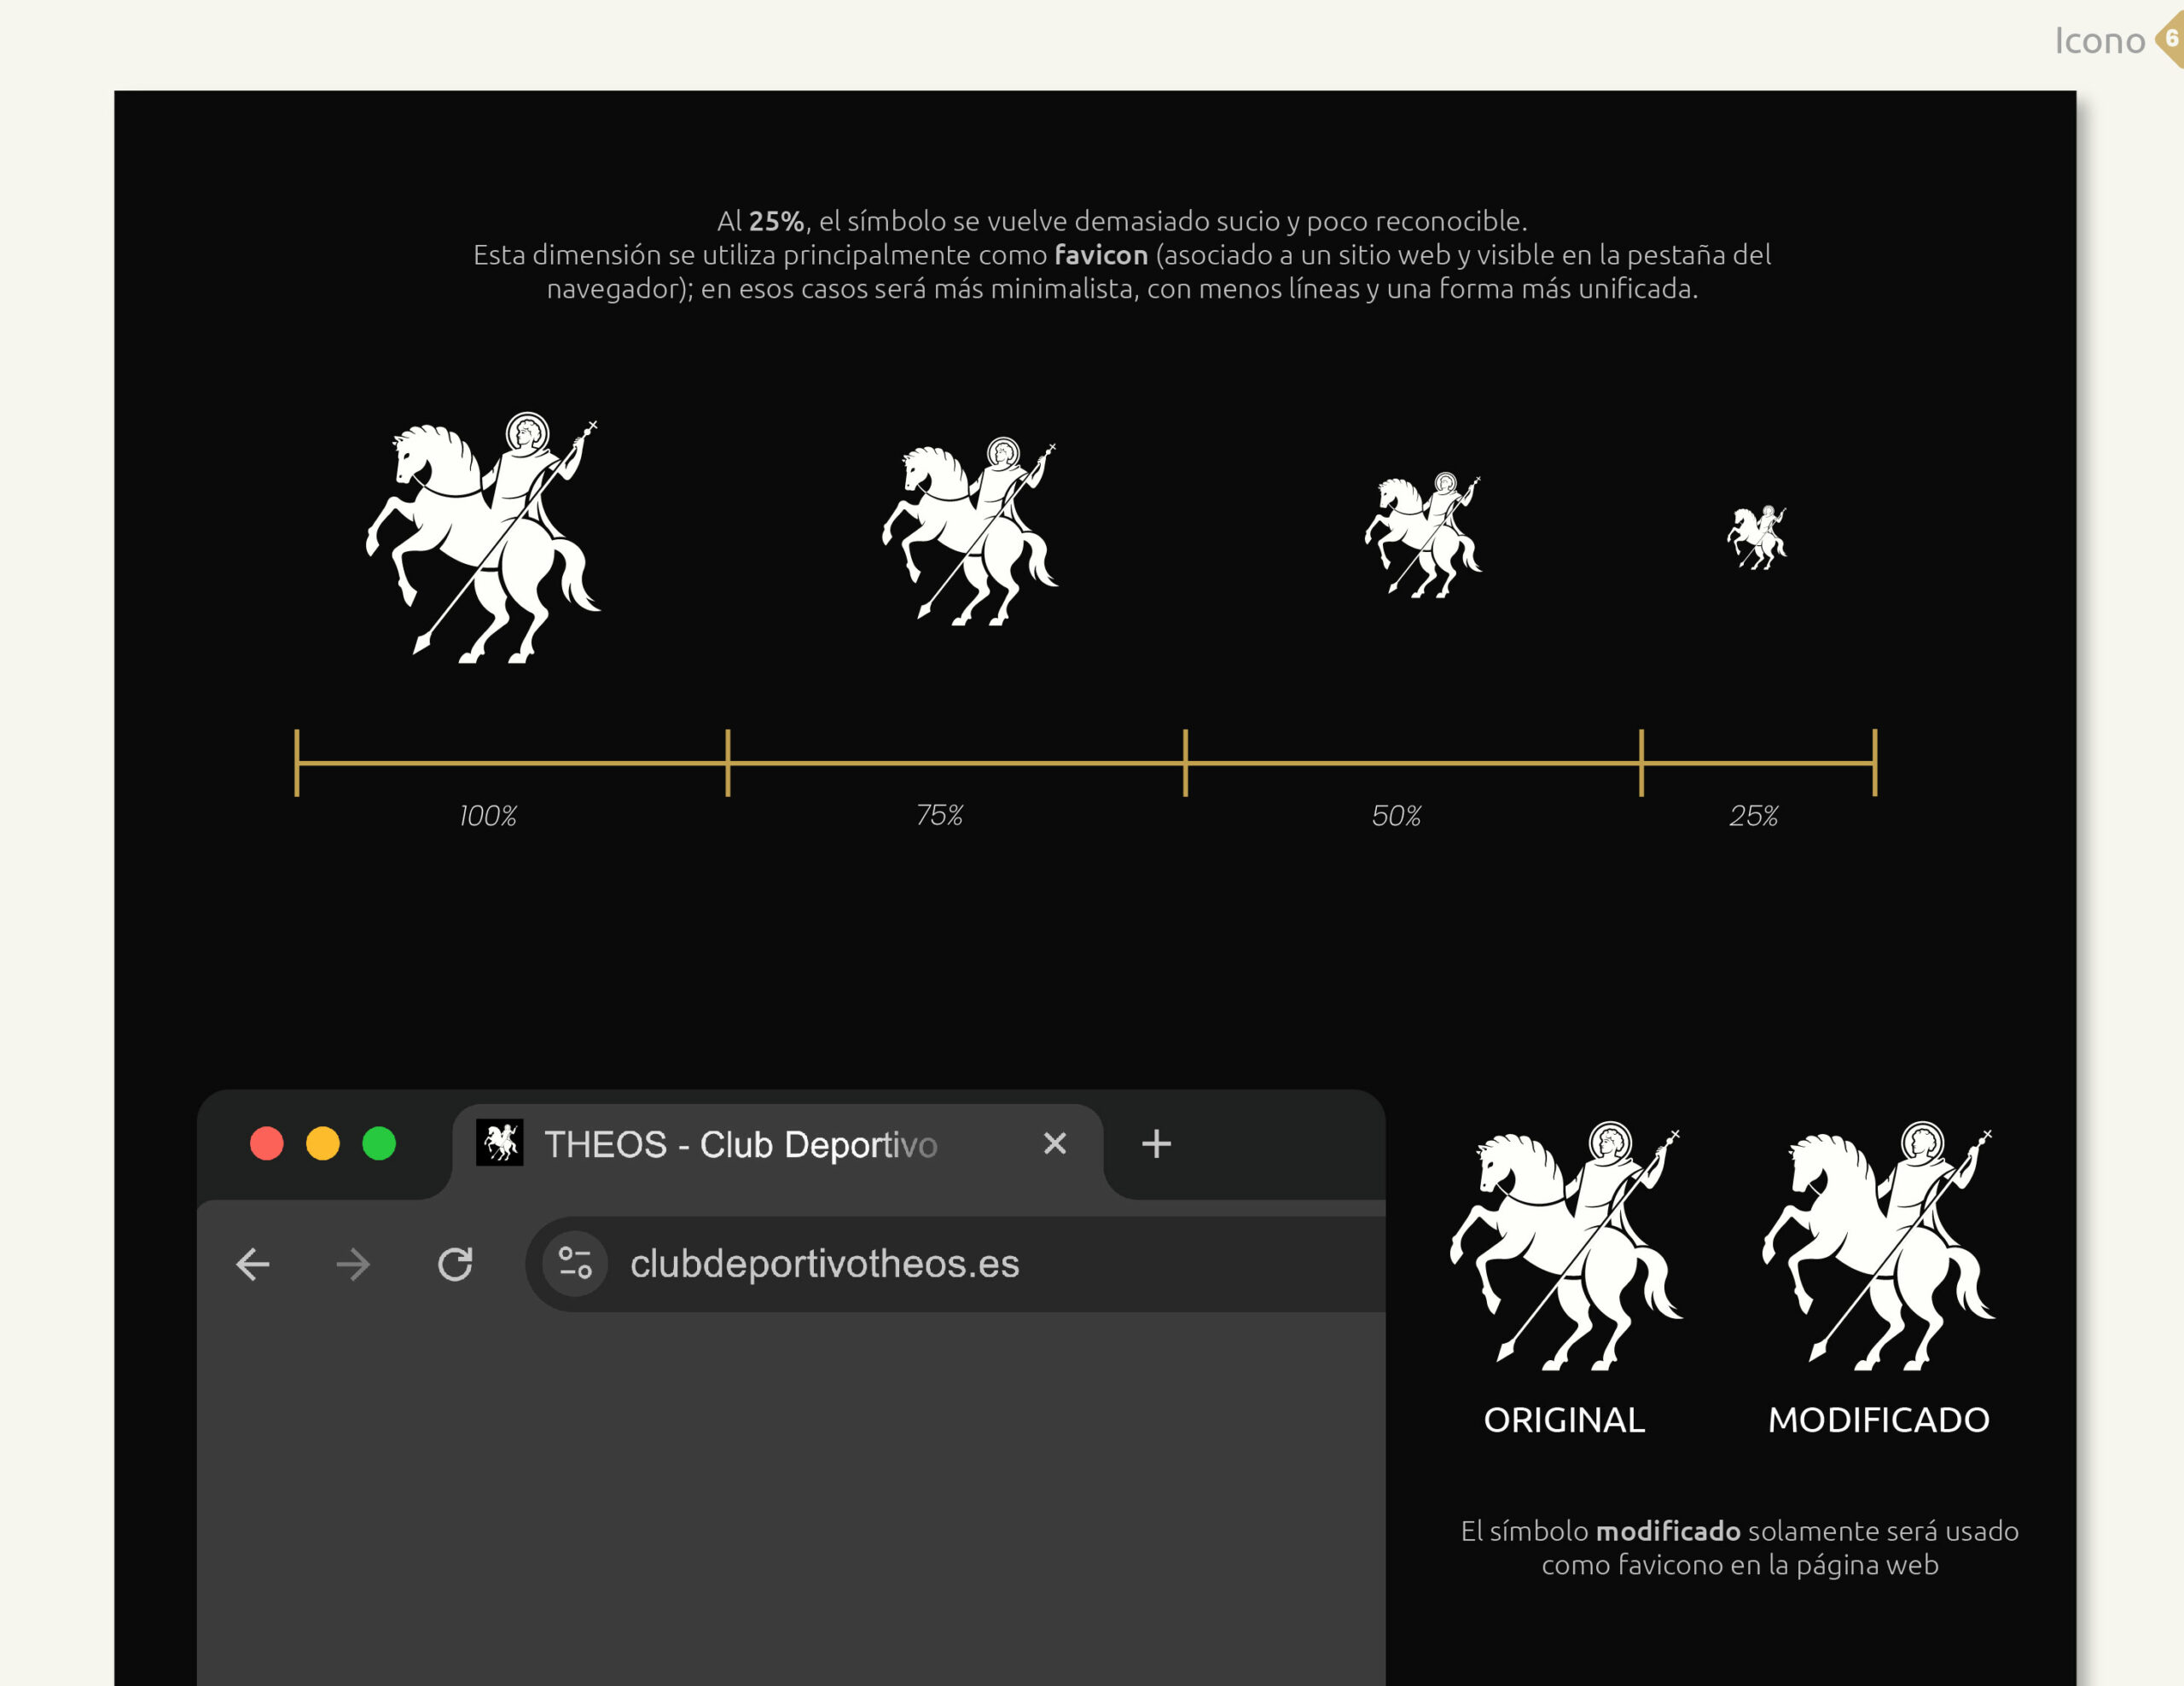The width and height of the screenshot is (2184, 1686).
Task: Click the gold page number badge
Action: [2172, 40]
